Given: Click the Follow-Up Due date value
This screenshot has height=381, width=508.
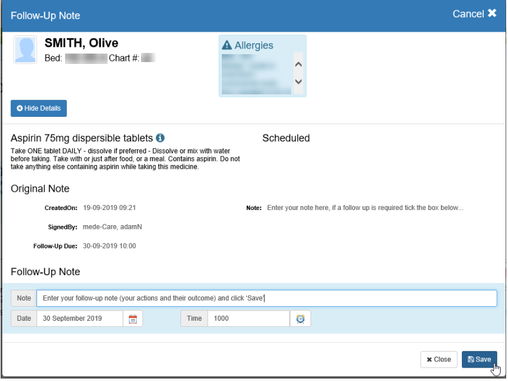Looking at the screenshot, I should point(109,246).
